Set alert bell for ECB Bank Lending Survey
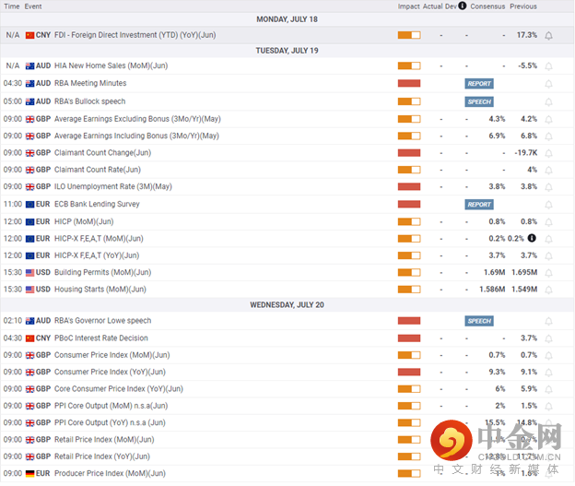The width and height of the screenshot is (575, 486). pos(548,205)
